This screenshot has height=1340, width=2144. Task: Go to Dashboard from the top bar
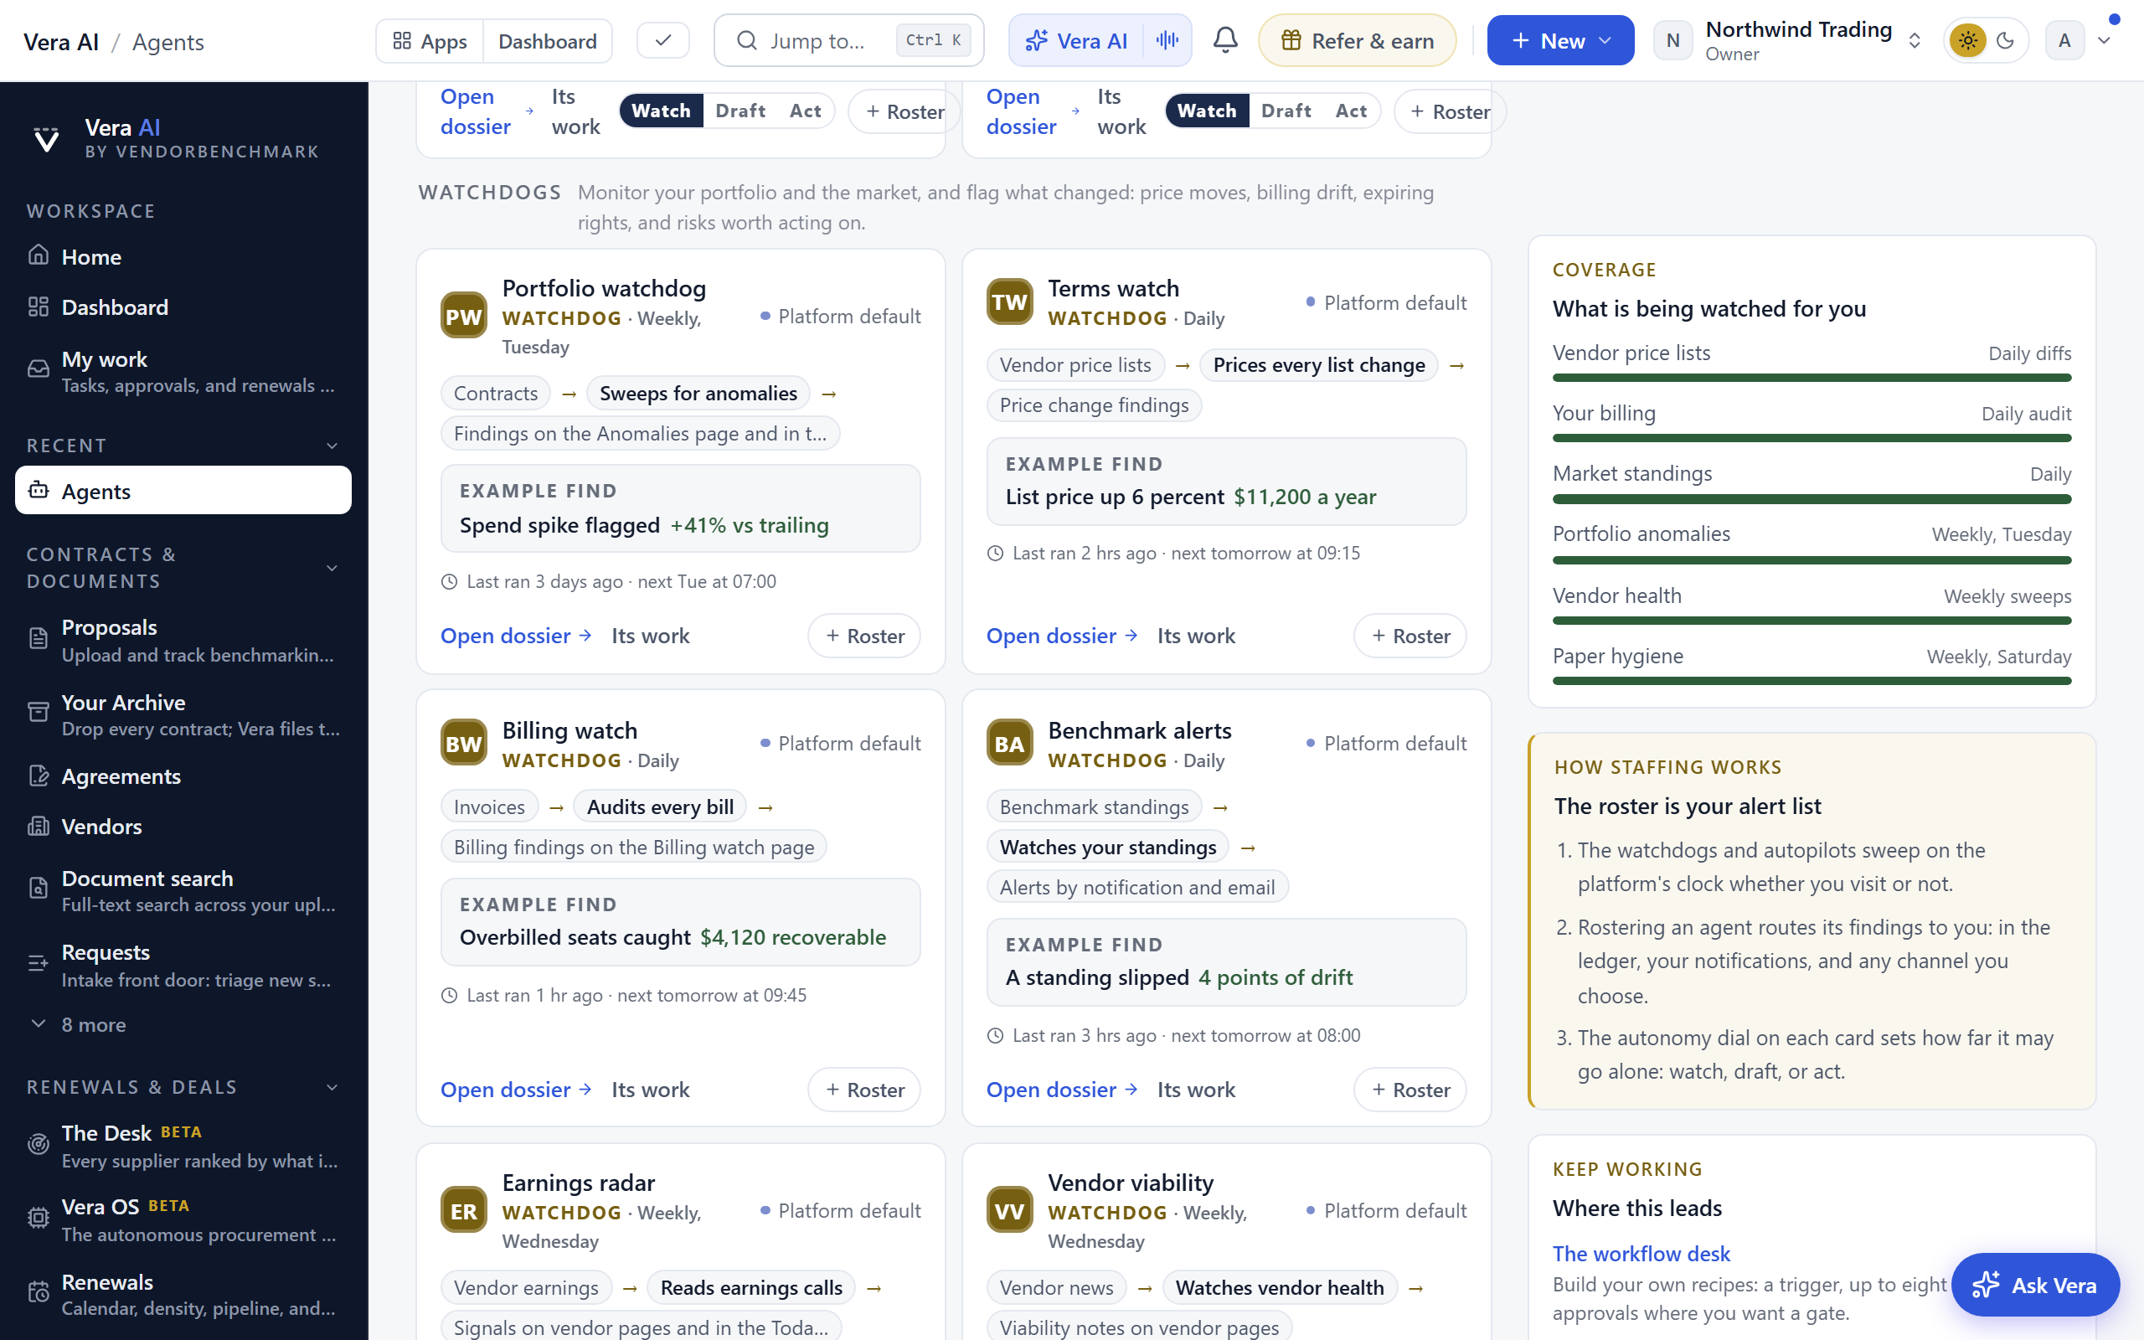[548, 41]
